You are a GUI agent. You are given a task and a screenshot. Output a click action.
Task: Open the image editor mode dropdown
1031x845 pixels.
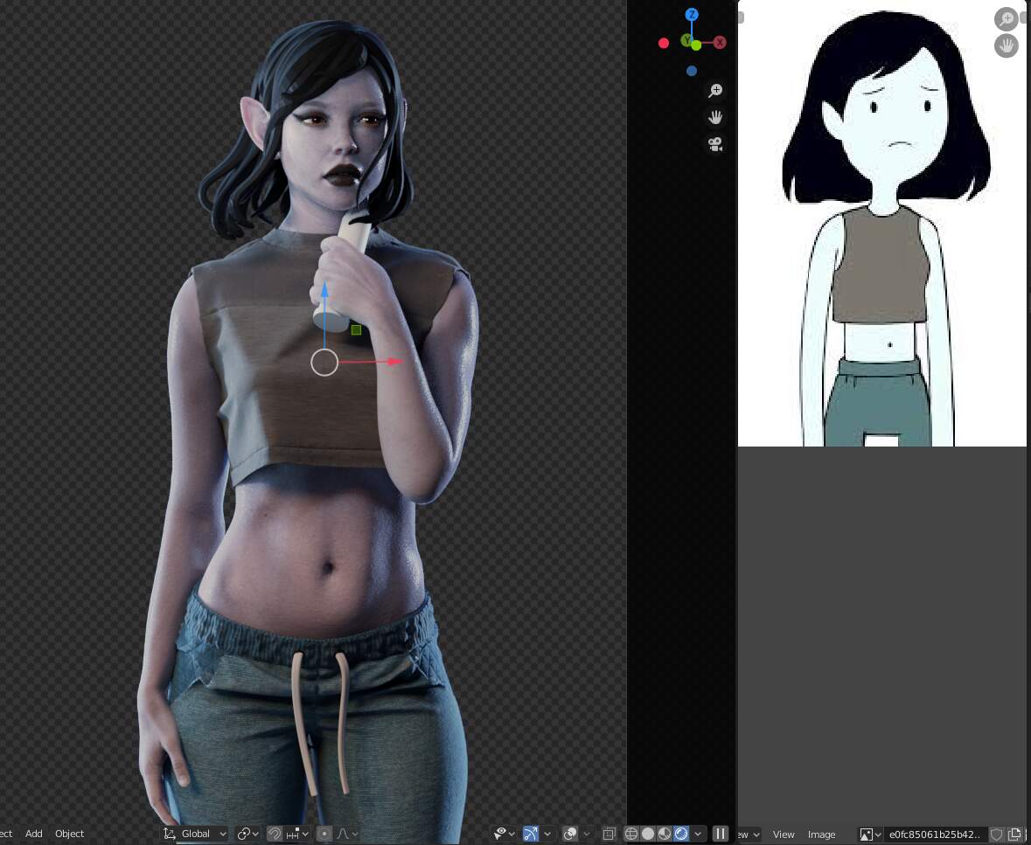749,835
